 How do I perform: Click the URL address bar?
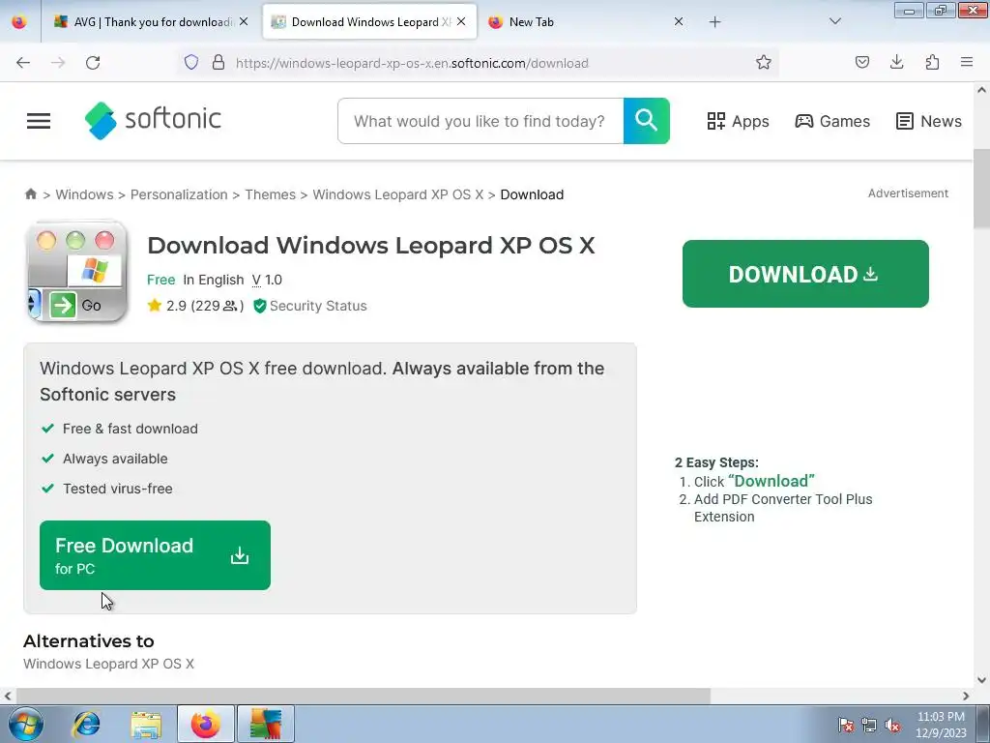click(x=480, y=63)
